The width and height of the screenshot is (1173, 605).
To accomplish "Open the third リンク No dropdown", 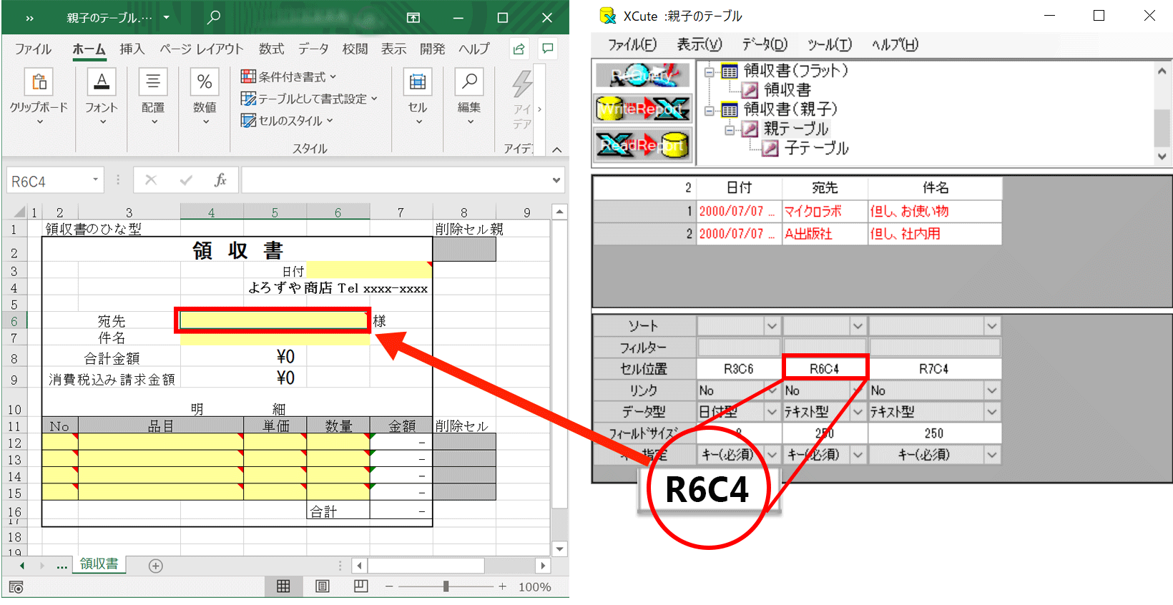I will [992, 390].
